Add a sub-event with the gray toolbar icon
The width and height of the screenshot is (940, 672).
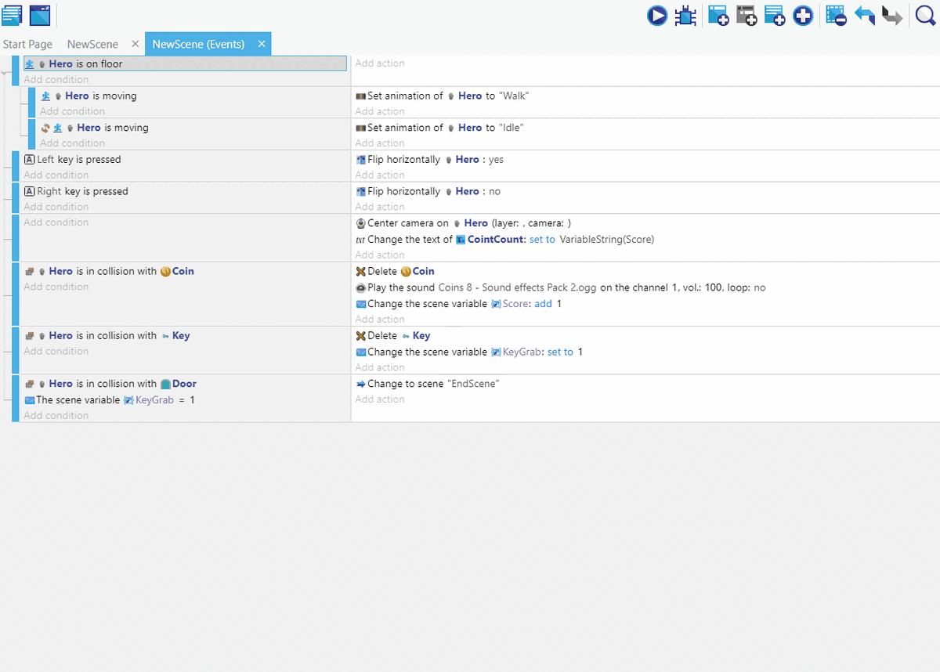click(747, 15)
